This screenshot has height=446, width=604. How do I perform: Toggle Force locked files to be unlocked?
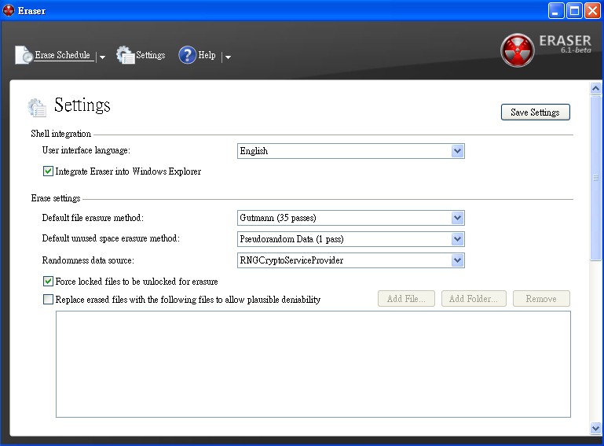click(x=48, y=282)
